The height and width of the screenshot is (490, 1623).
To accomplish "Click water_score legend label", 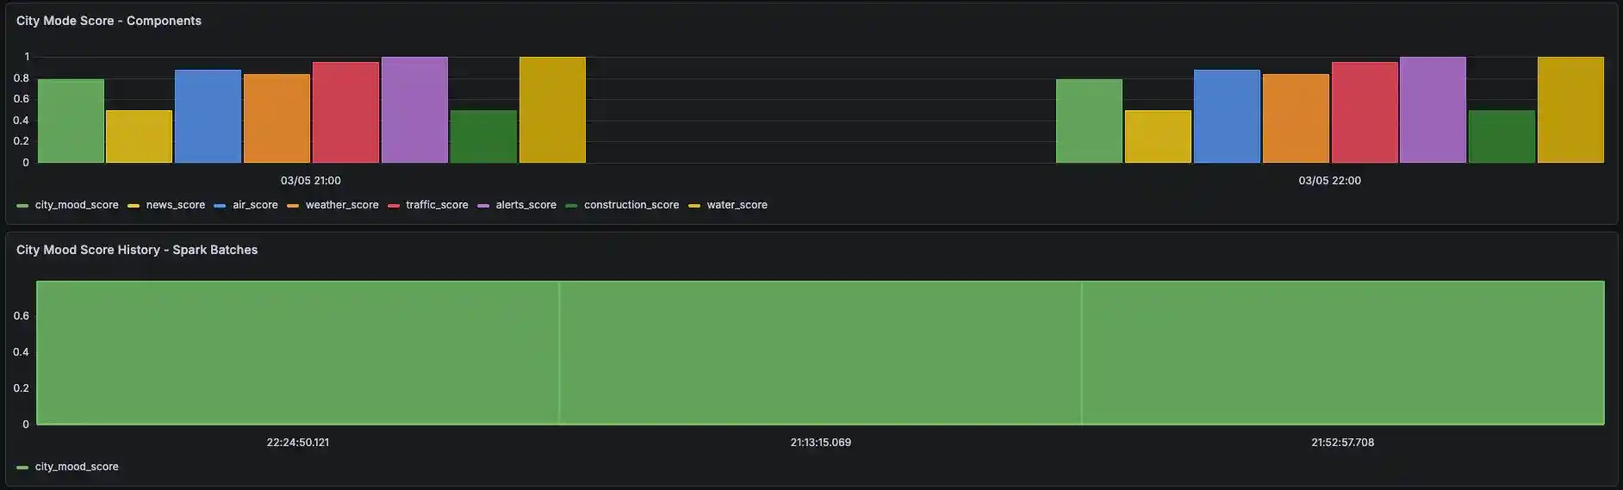I will (737, 205).
